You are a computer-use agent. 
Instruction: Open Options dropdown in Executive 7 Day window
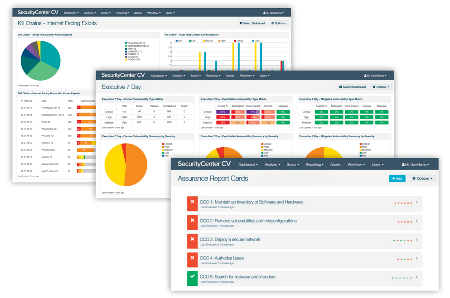coord(381,87)
